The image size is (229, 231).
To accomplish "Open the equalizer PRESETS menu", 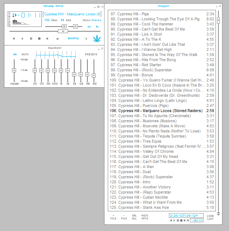I will [91, 55].
